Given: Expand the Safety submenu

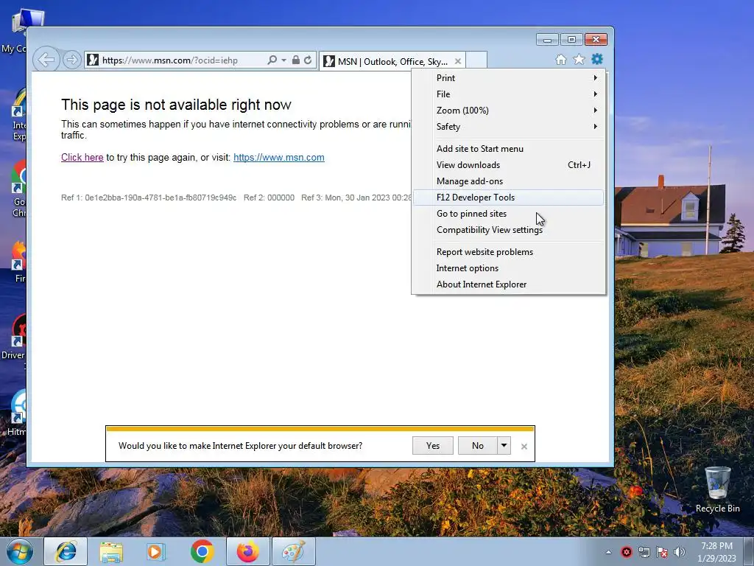Looking at the screenshot, I should pyautogui.click(x=508, y=127).
